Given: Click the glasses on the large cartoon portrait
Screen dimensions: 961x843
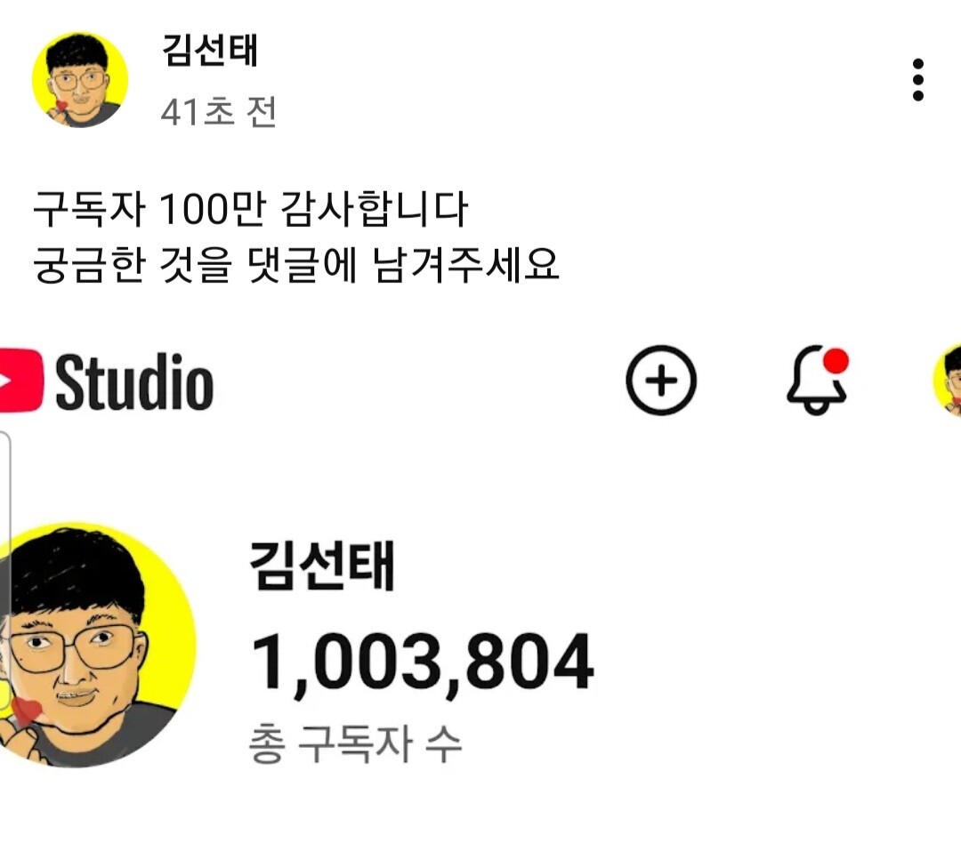Looking at the screenshot, I should [x=74, y=647].
